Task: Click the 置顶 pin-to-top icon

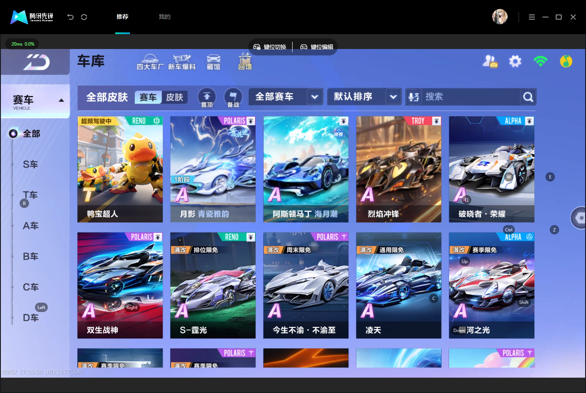Action: (207, 98)
